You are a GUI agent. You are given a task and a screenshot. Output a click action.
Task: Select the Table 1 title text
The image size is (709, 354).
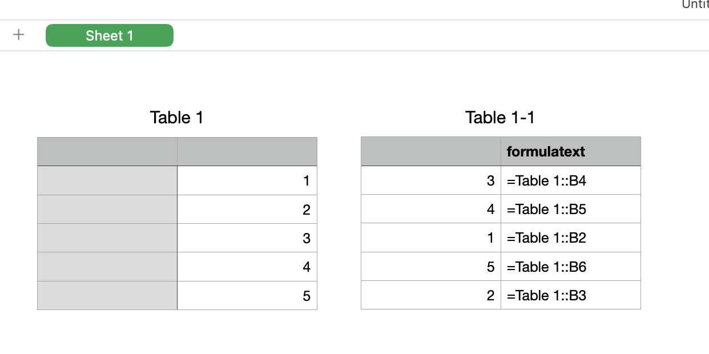[x=176, y=118]
